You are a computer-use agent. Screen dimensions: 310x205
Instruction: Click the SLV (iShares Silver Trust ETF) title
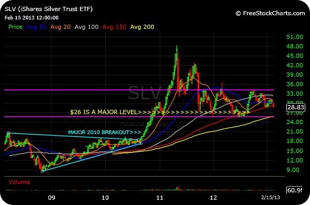49,9
